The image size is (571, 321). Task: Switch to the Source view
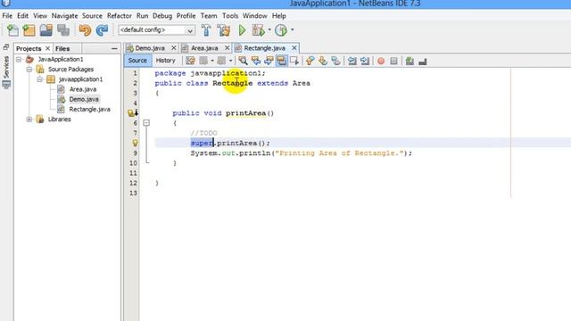137,61
